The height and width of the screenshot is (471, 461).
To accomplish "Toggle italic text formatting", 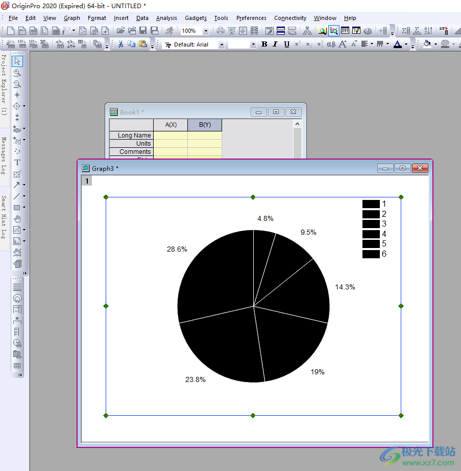I will [275, 44].
